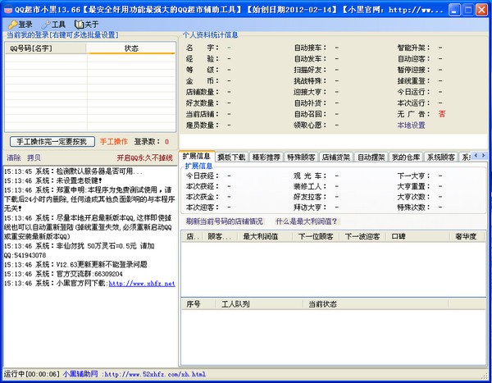Image resolution: width=492 pixels, height=383 pixels.
Task: Minimize the QQ超市小黑 window
Action: coord(454,10)
